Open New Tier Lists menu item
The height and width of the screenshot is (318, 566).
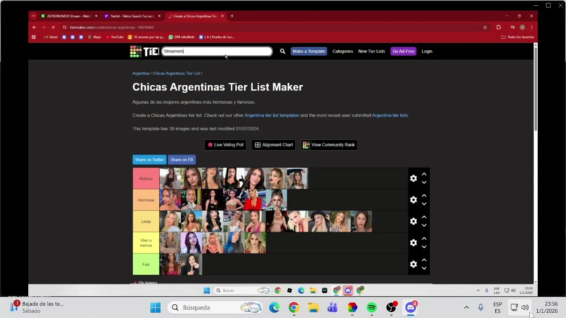pos(371,51)
